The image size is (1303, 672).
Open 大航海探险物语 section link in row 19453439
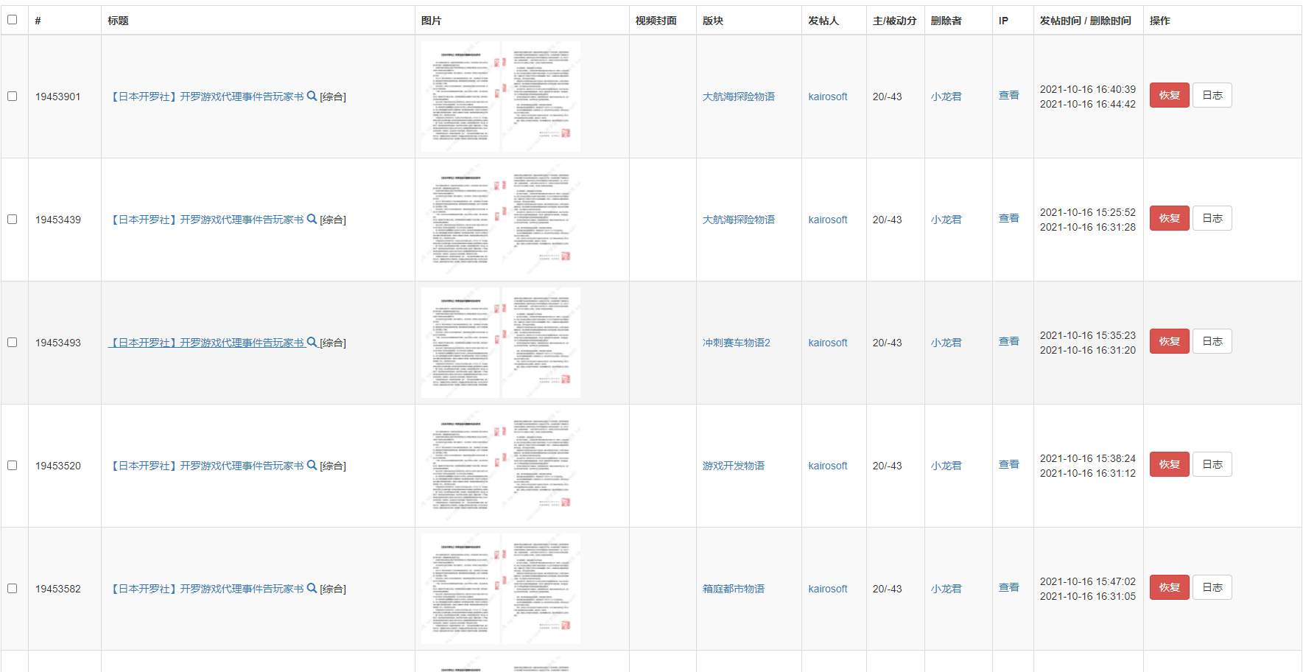pyautogui.click(x=739, y=220)
